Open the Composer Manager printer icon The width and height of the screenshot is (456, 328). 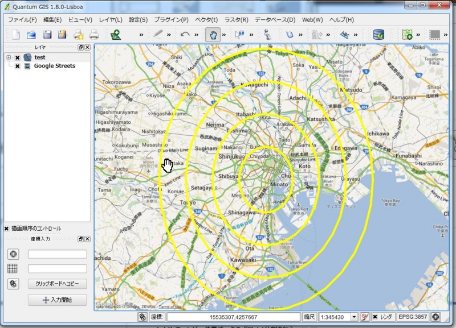[x=94, y=35]
